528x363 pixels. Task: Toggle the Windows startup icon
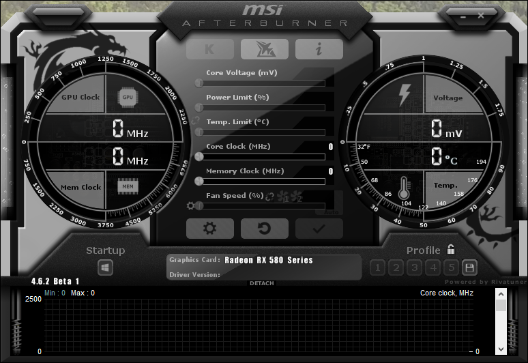(106, 268)
